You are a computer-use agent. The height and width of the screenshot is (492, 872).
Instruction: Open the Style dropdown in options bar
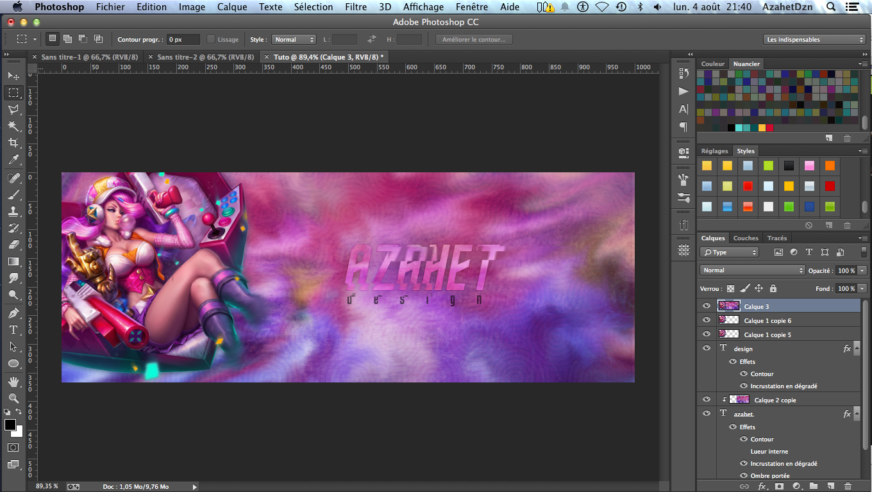tap(294, 40)
